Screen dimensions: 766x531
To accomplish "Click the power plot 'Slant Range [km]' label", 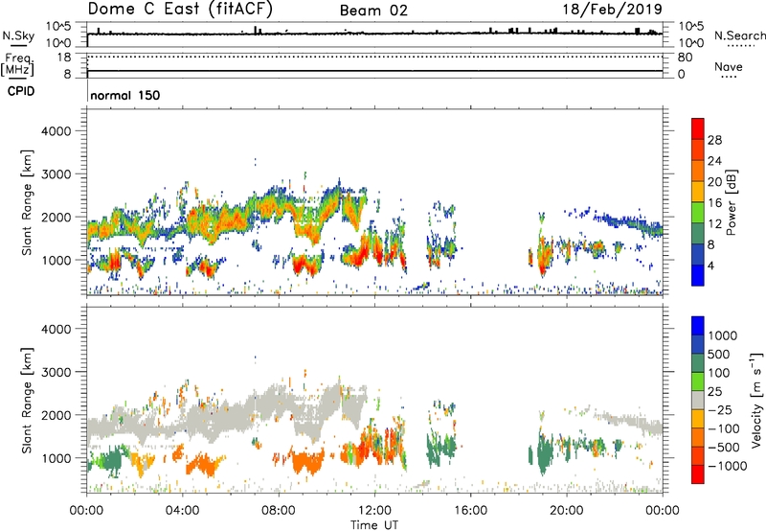I will [x=27, y=202].
